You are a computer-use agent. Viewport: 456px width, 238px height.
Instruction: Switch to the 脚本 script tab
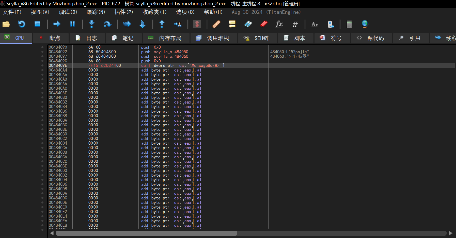(296, 38)
